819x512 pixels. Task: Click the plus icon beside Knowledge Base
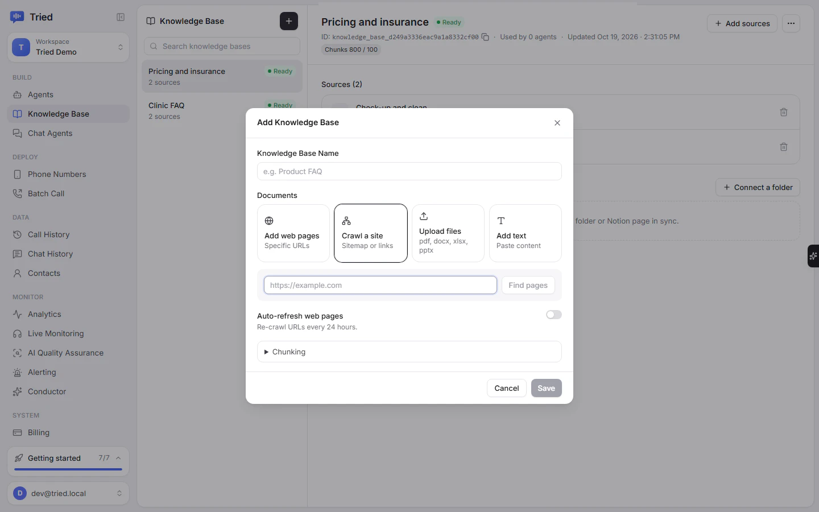(x=289, y=21)
